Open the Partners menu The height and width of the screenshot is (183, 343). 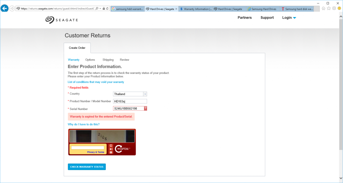pos(245,18)
